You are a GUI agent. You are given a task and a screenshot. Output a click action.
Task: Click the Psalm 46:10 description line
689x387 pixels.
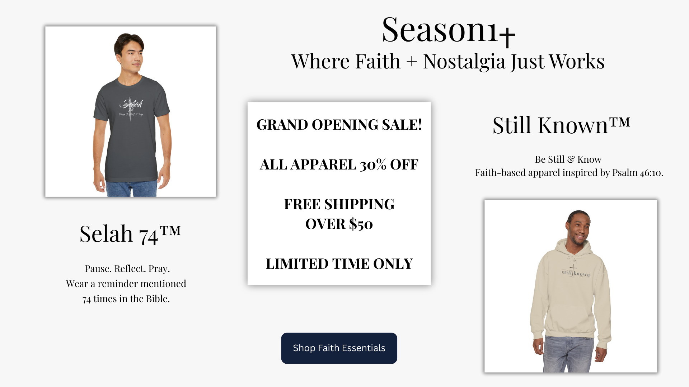coord(569,173)
